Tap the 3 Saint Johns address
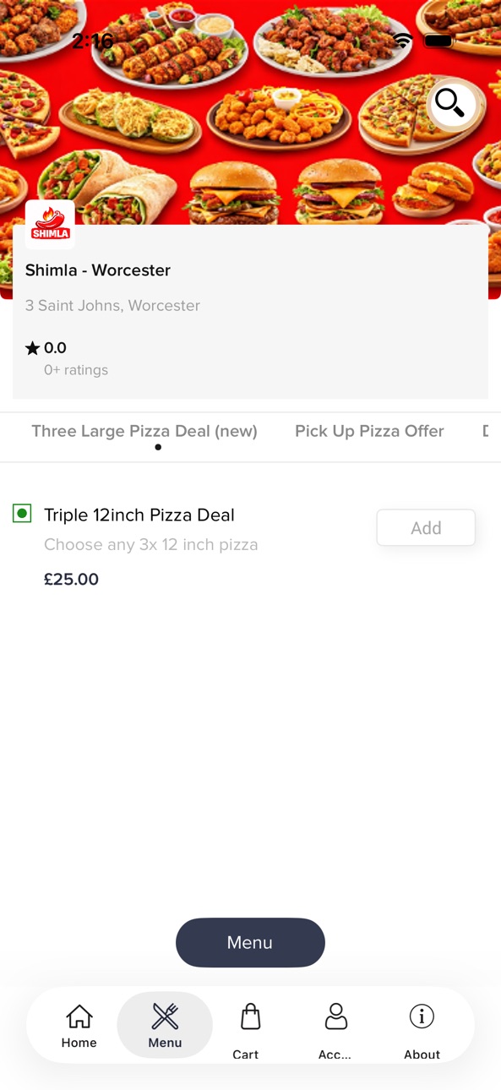Image resolution: width=501 pixels, height=1090 pixels. point(112,306)
